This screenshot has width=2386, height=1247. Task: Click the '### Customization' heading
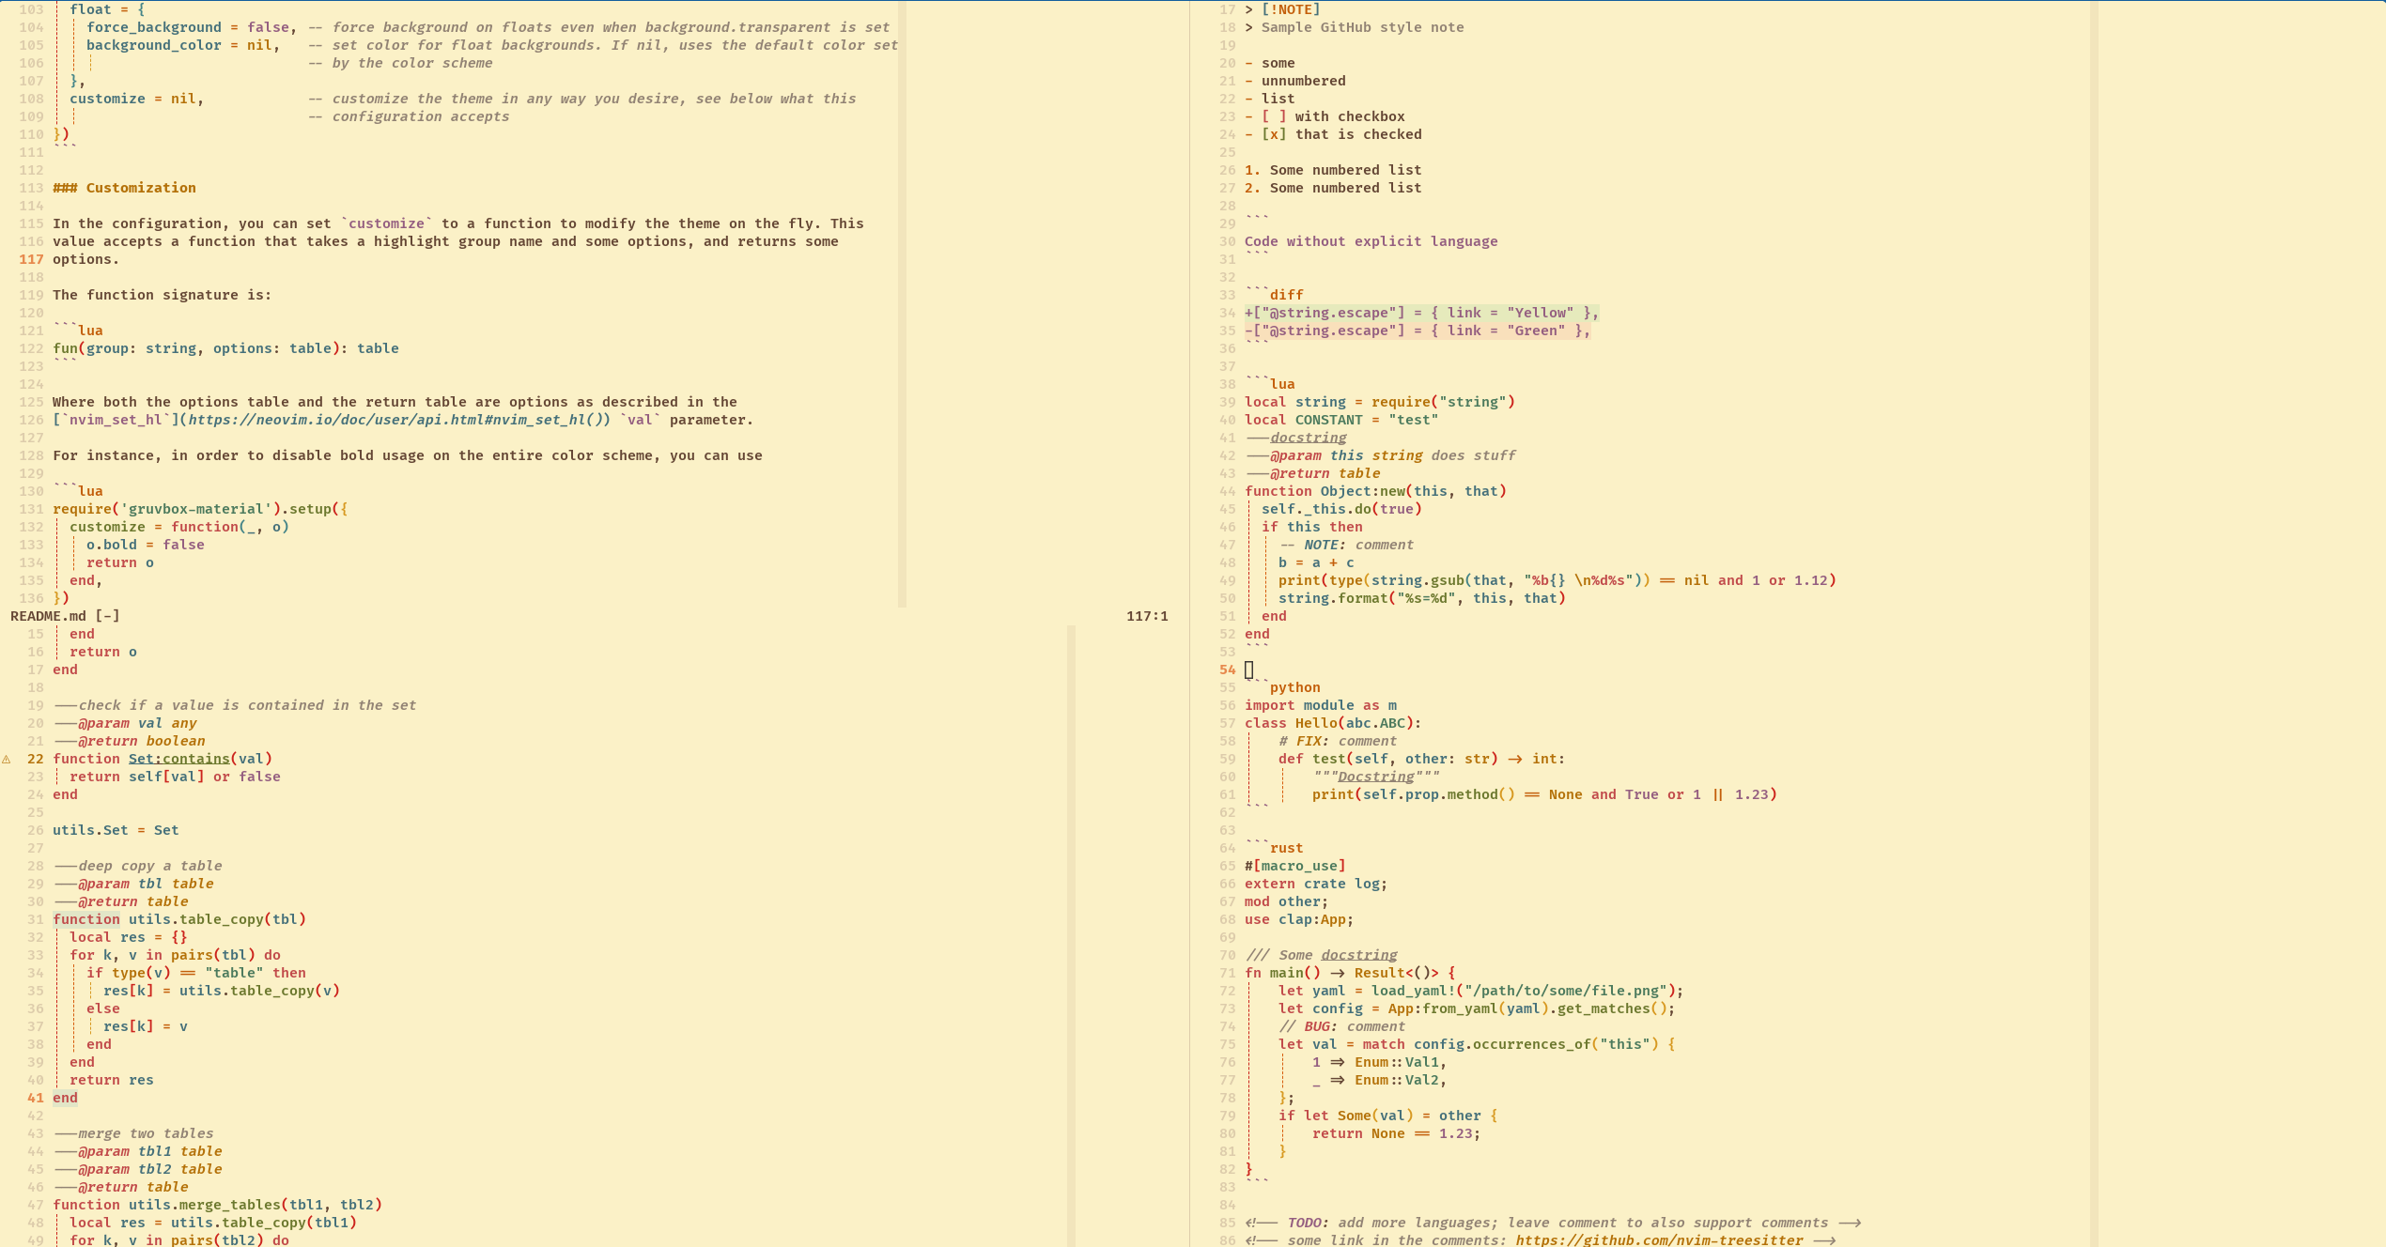coord(124,188)
